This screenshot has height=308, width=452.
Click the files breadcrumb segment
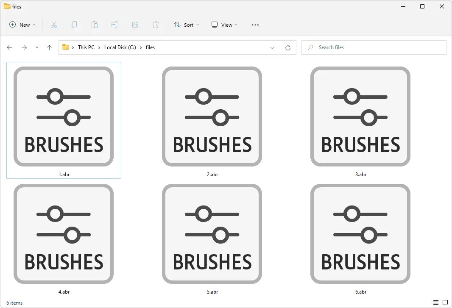pos(150,47)
